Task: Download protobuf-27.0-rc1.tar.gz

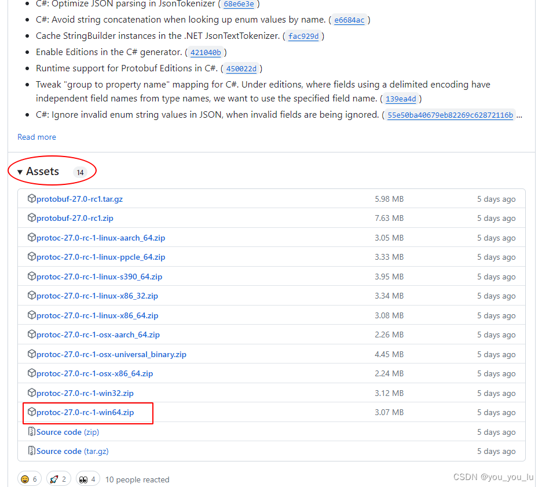Action: 78,199
